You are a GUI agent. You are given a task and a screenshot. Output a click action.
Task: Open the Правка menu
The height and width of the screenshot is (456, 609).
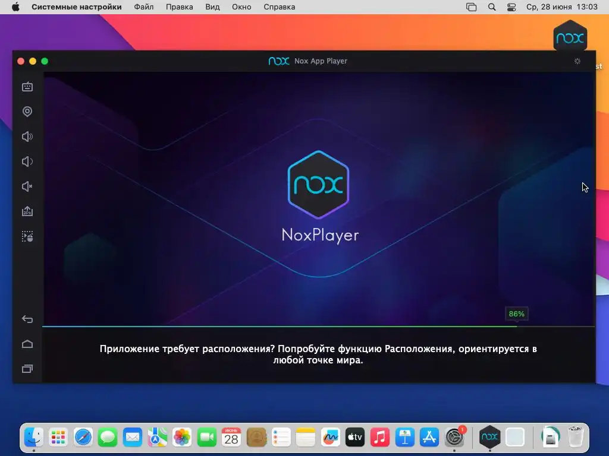pyautogui.click(x=180, y=7)
